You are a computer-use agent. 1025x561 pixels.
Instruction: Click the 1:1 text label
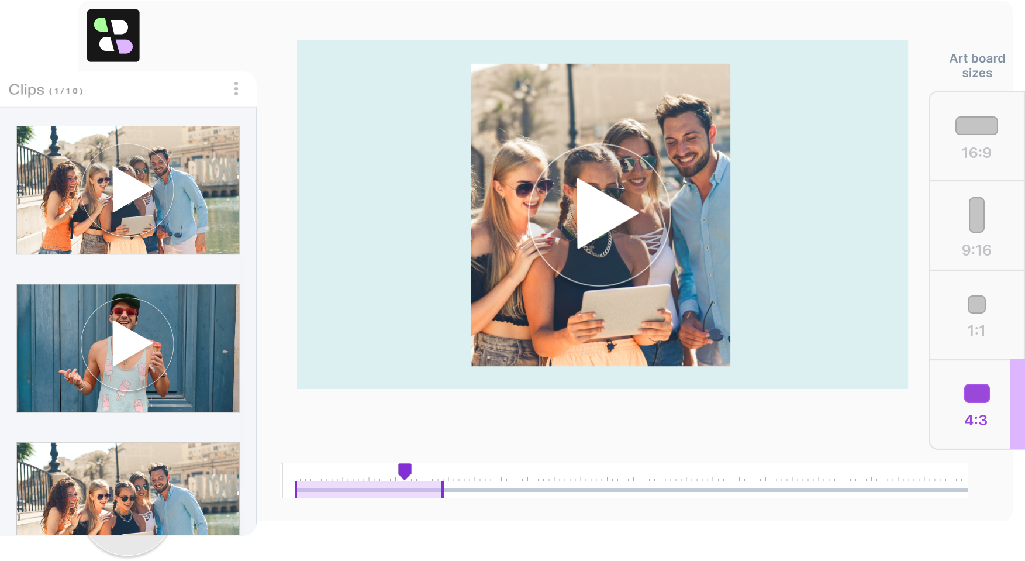[x=976, y=331]
